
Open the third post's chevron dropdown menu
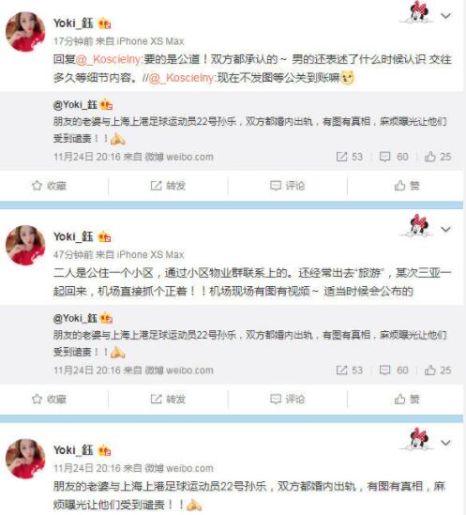445,443
